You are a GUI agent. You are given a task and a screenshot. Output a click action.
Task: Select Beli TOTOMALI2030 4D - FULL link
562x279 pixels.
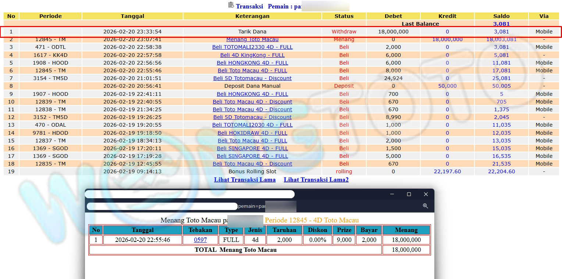[252, 125]
